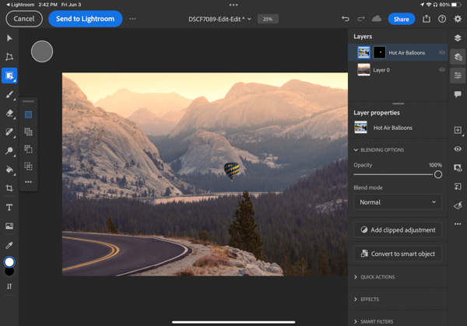This screenshot has width=467, height=326.
Task: Select the Eyedropper tool
Action: (x=9, y=245)
